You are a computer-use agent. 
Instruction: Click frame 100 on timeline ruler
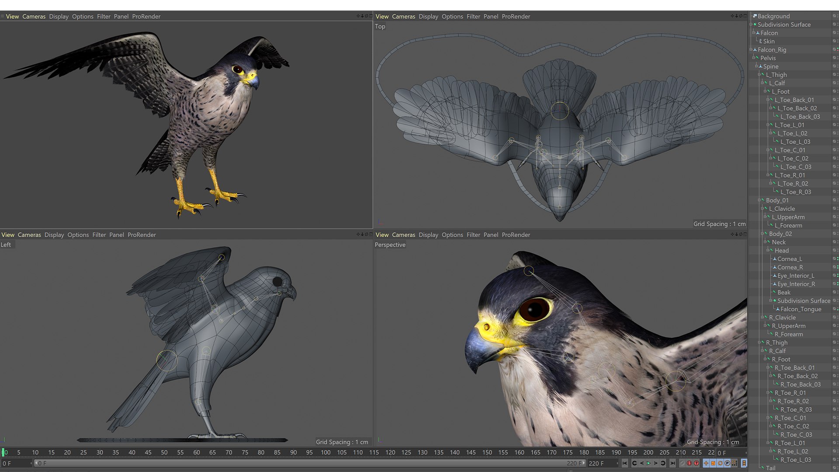coord(326,452)
